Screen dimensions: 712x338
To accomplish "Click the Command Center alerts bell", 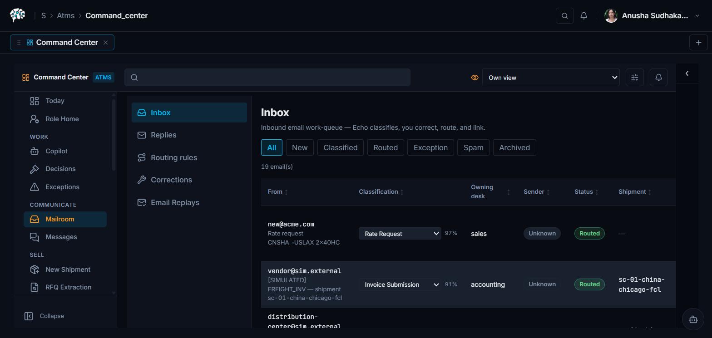I will [658, 78].
